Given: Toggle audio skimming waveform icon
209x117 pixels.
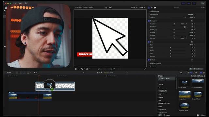Looking at the screenshot, I should 181,73.
